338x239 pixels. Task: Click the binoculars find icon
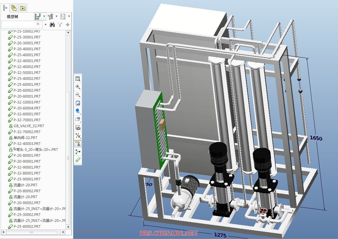point(52,25)
